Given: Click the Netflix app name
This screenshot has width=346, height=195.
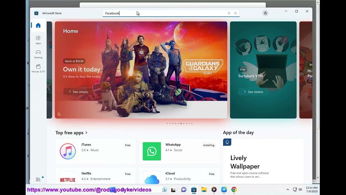Looking at the screenshot, I should [86, 173].
